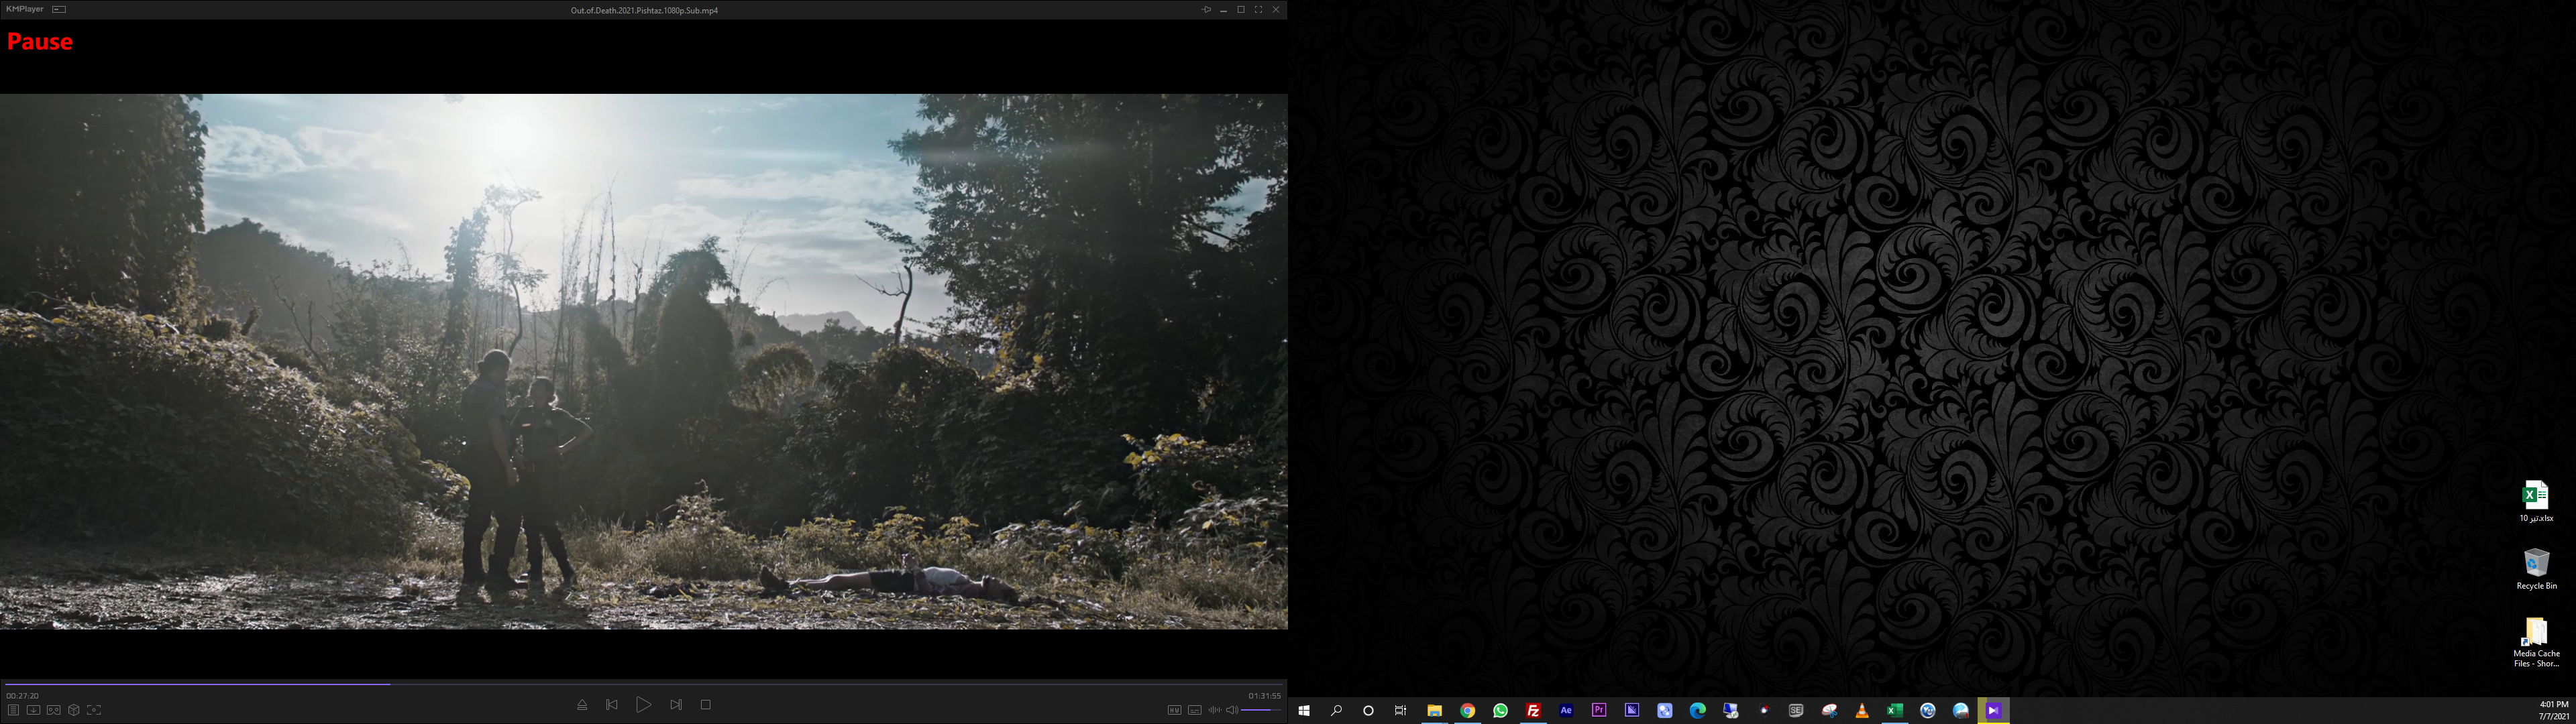Viewport: 2576px width, 724px height.
Task: Seek in the purple playback progress bar
Action: [200, 684]
